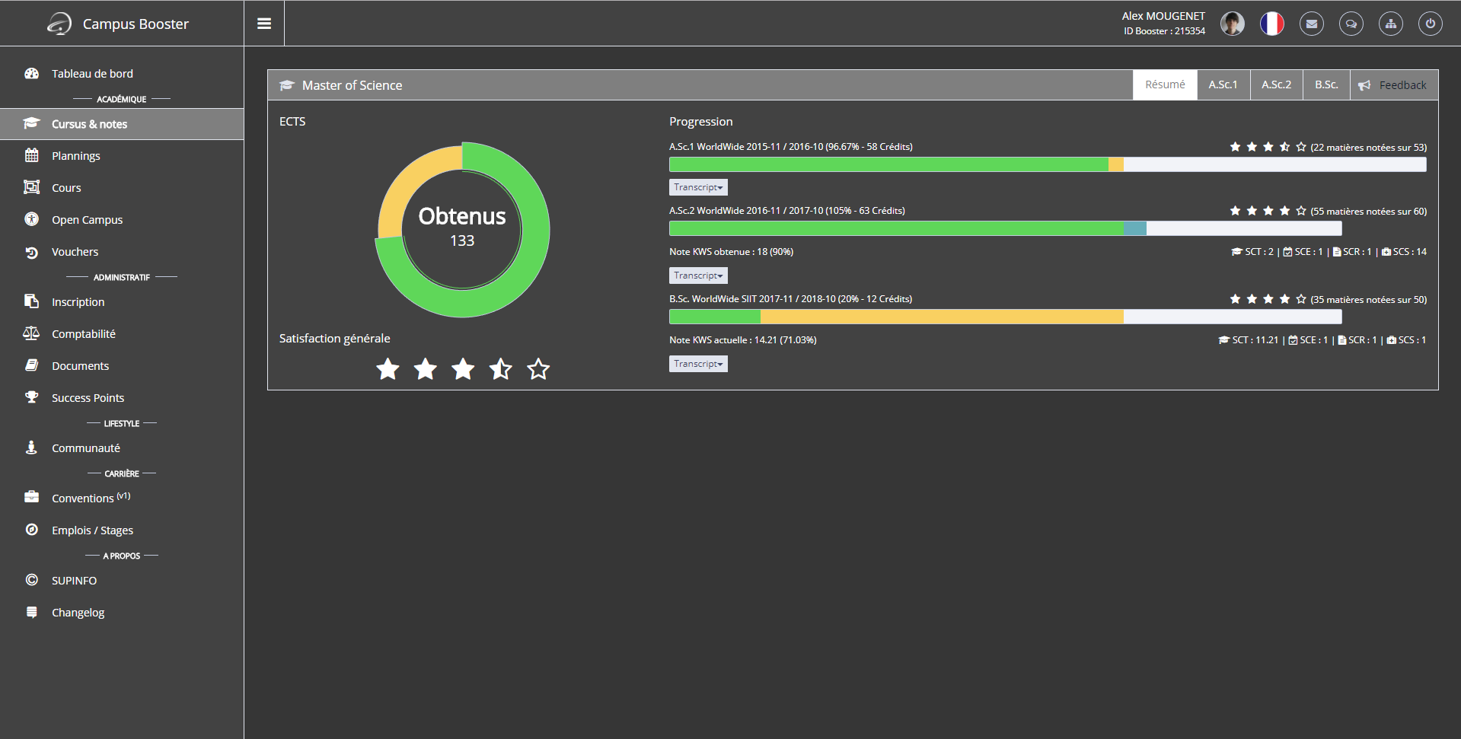Open the mail envelope icon
1461x739 pixels.
click(x=1312, y=24)
